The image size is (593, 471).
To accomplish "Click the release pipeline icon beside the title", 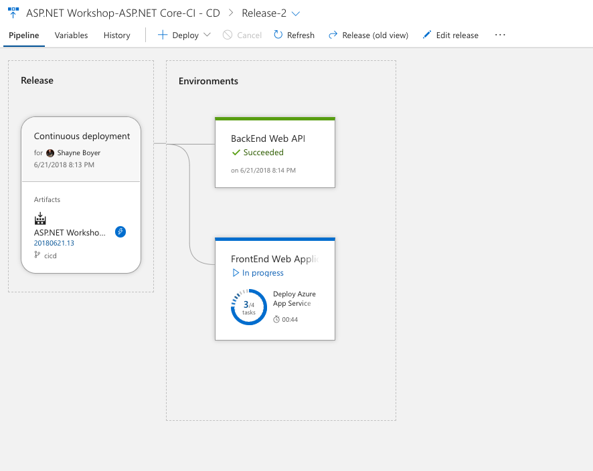I will point(13,13).
